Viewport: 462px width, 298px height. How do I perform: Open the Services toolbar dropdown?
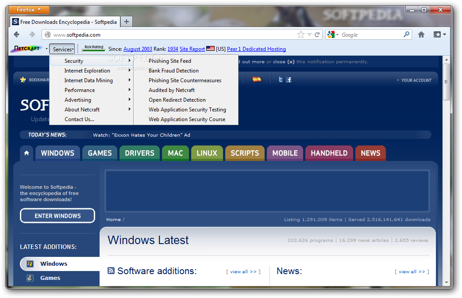62,49
